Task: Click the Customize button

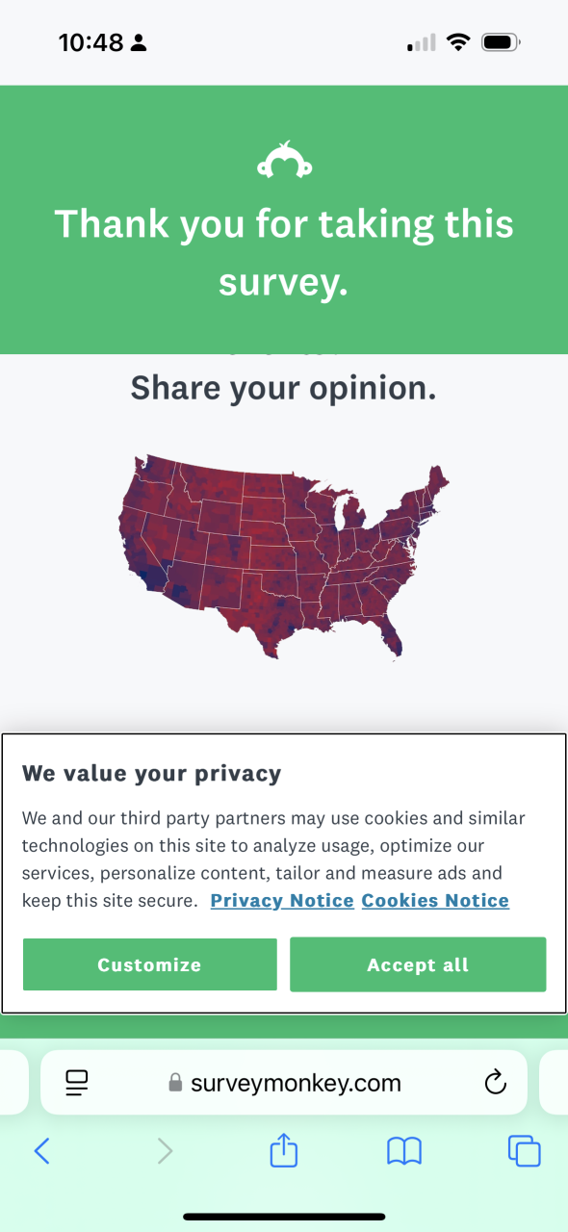Action: click(149, 964)
